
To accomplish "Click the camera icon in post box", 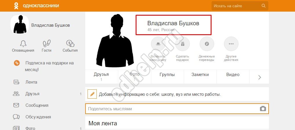I will tap(263, 109).
